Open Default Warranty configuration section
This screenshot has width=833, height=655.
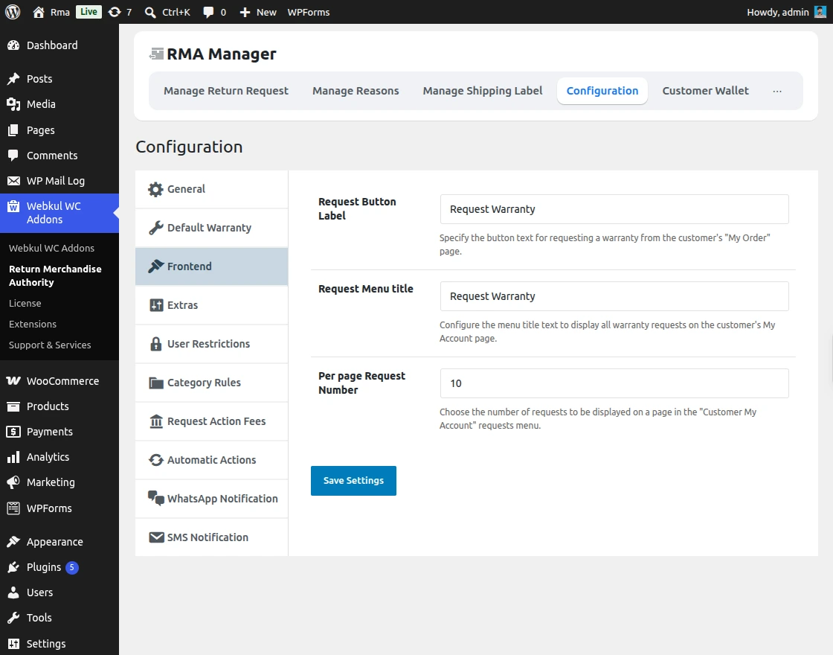(x=211, y=228)
